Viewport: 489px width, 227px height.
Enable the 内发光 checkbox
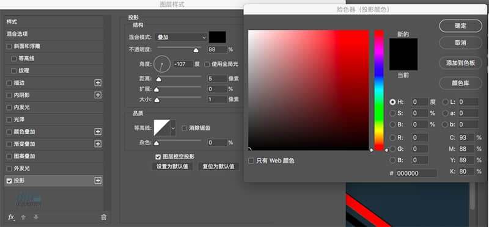pyautogui.click(x=9, y=108)
